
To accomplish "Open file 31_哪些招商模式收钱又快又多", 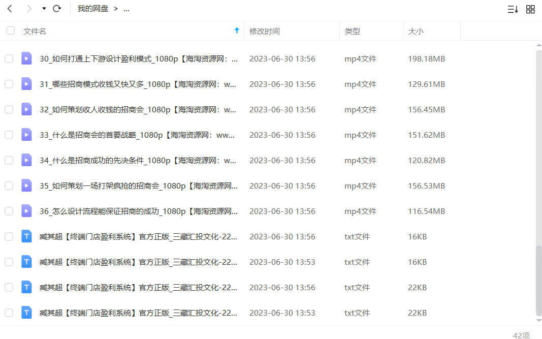I will pyautogui.click(x=138, y=84).
